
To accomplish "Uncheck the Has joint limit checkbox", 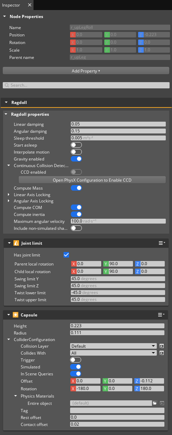I will [x=67, y=255].
